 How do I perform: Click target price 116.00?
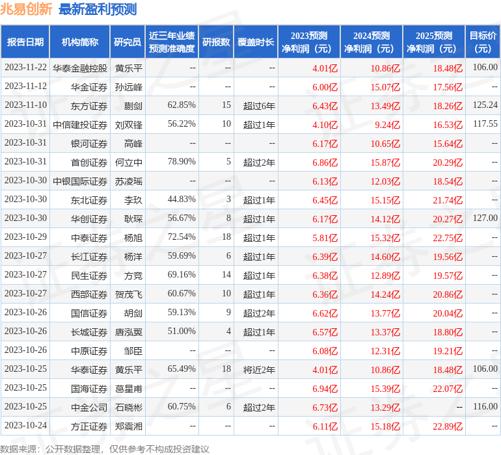click(485, 406)
